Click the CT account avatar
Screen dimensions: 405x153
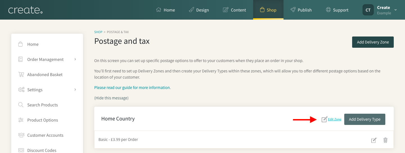pos(368,10)
